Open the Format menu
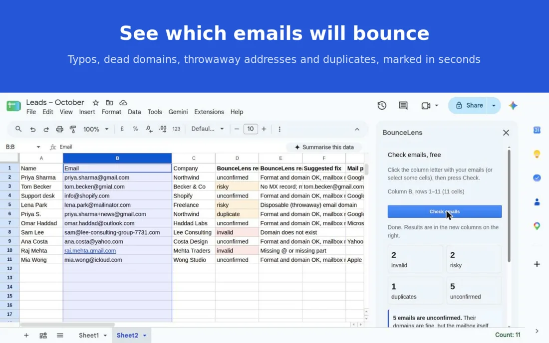This screenshot has height=343, width=549. coord(111,112)
